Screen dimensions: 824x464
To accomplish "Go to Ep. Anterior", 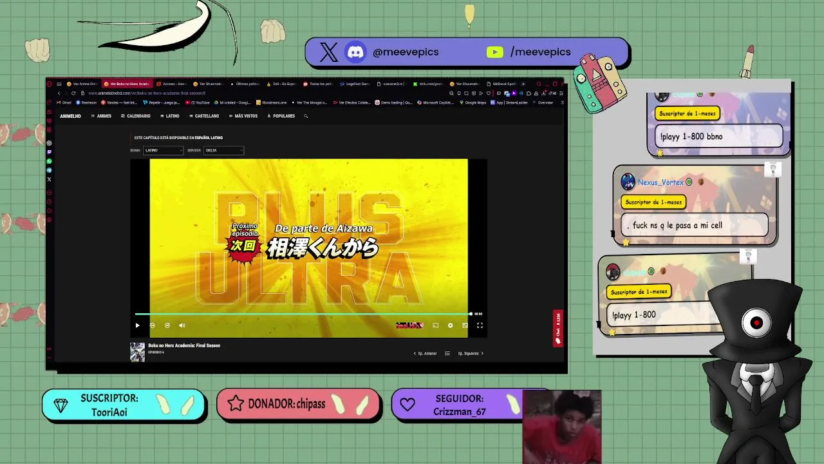I will click(425, 353).
